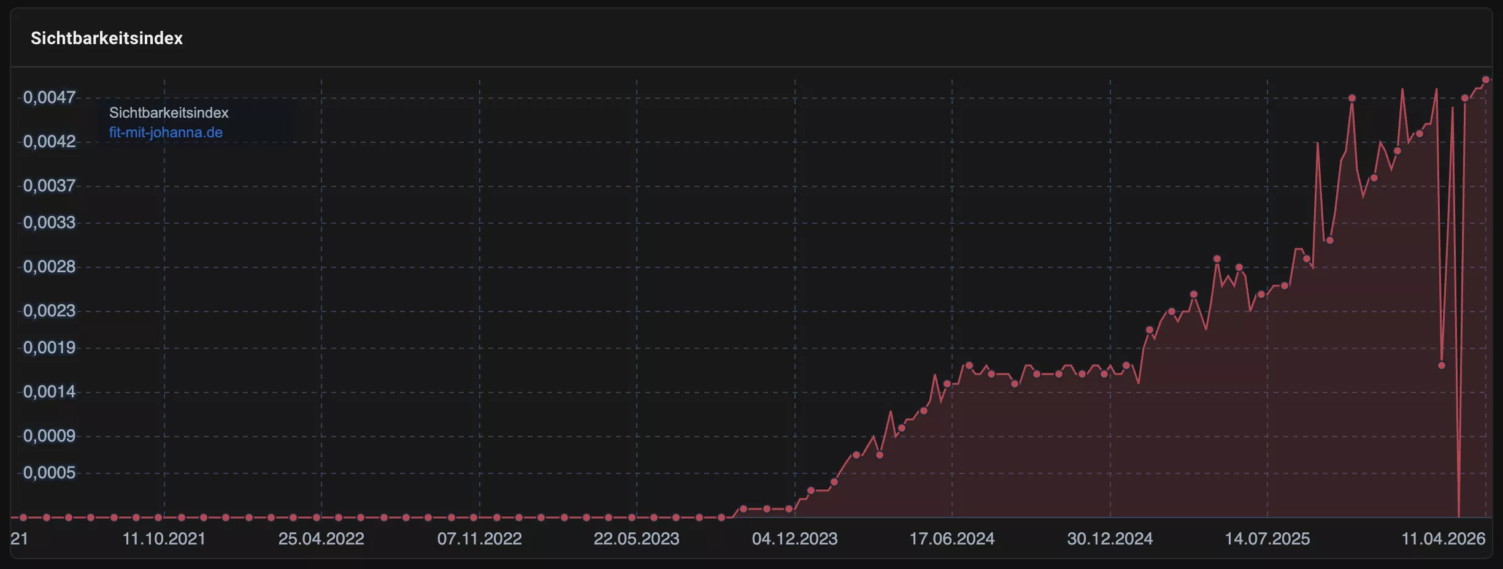Open the fit-mit-johanna.de domain link
Image resolution: width=1503 pixels, height=569 pixels.
coord(166,132)
